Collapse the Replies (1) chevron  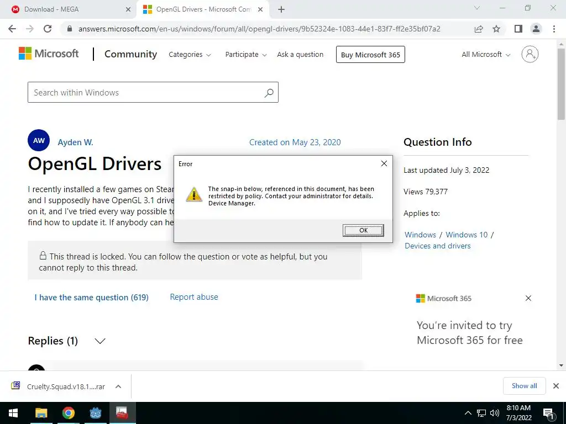99,341
